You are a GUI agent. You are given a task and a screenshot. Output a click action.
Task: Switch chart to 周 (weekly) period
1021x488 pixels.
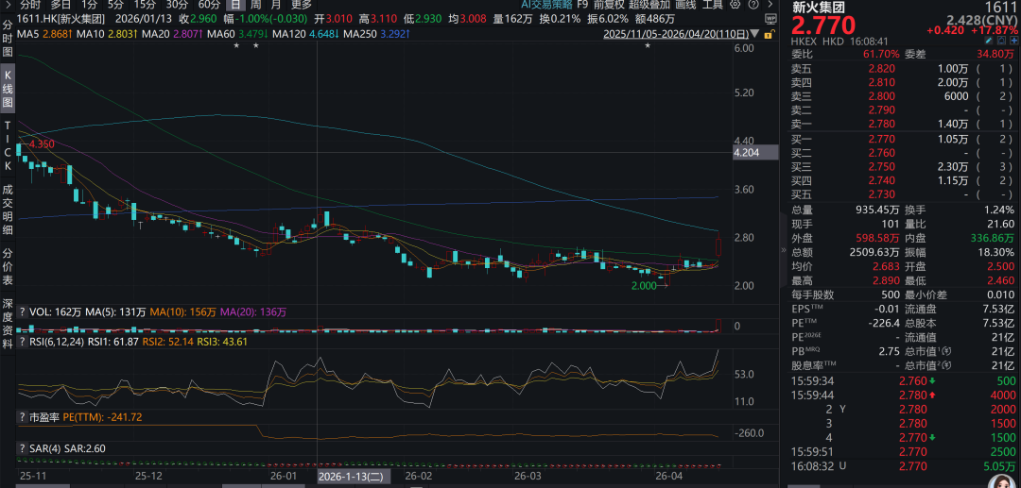(x=256, y=5)
